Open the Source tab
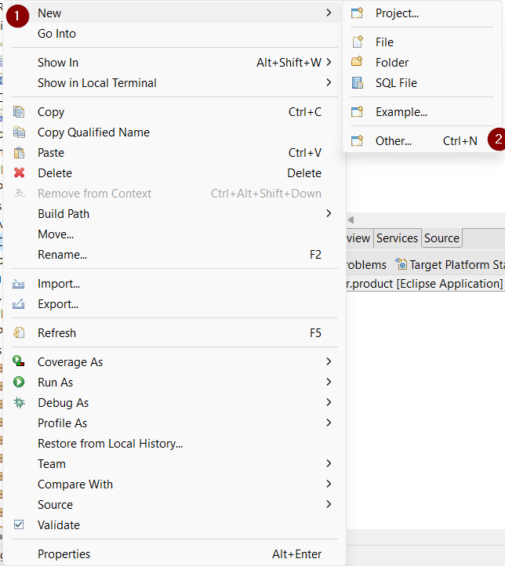 441,238
